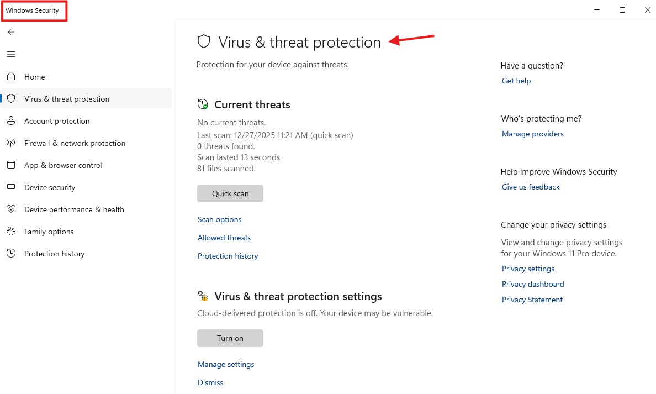The image size is (656, 394).
Task: Click the back arrow icon
Action: (x=11, y=32)
